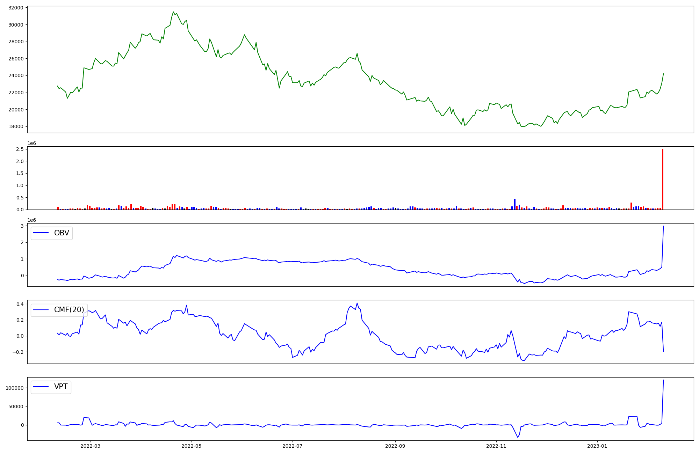This screenshot has height=454, width=699.
Task: Click the 1e6 offset text above volume chart
Action: pos(31,144)
